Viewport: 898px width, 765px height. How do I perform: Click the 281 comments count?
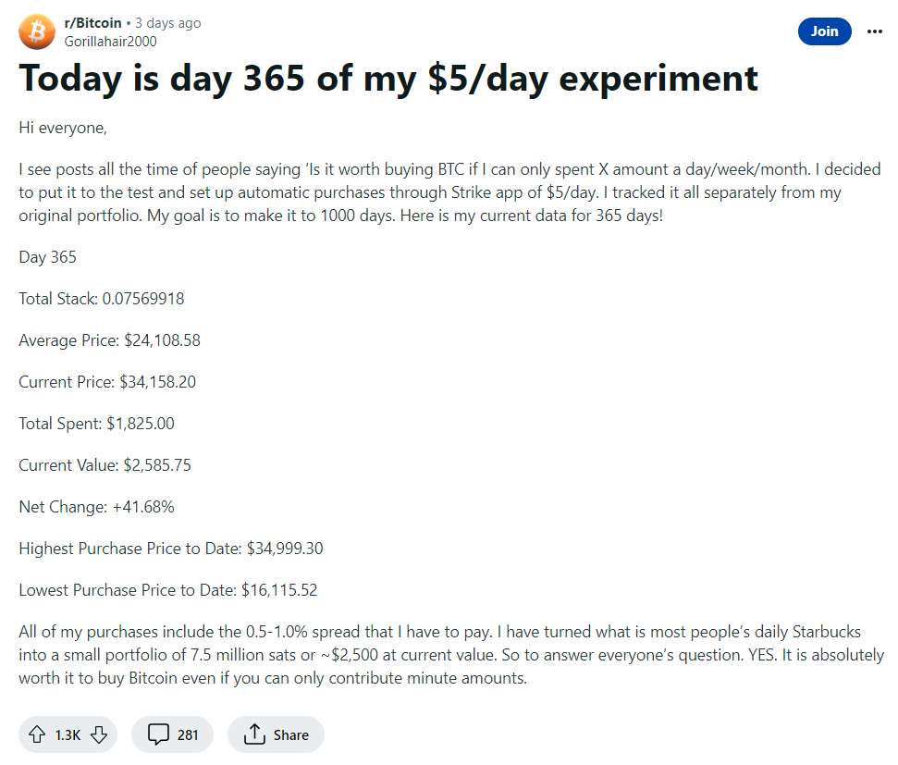click(188, 734)
